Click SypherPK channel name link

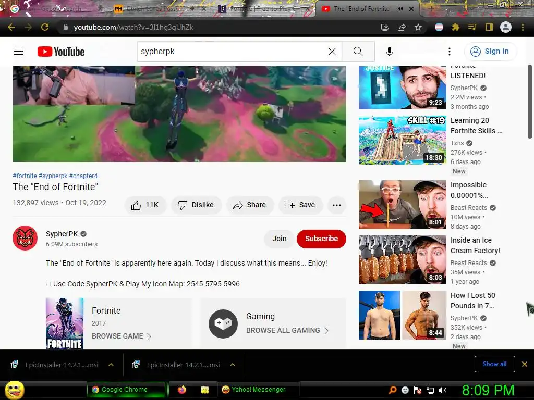pyautogui.click(x=62, y=234)
